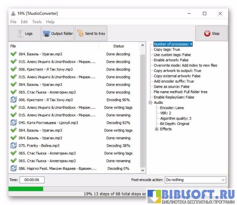Click the Send to tray icon
This screenshot has height=205, width=237.
tap(80, 33)
